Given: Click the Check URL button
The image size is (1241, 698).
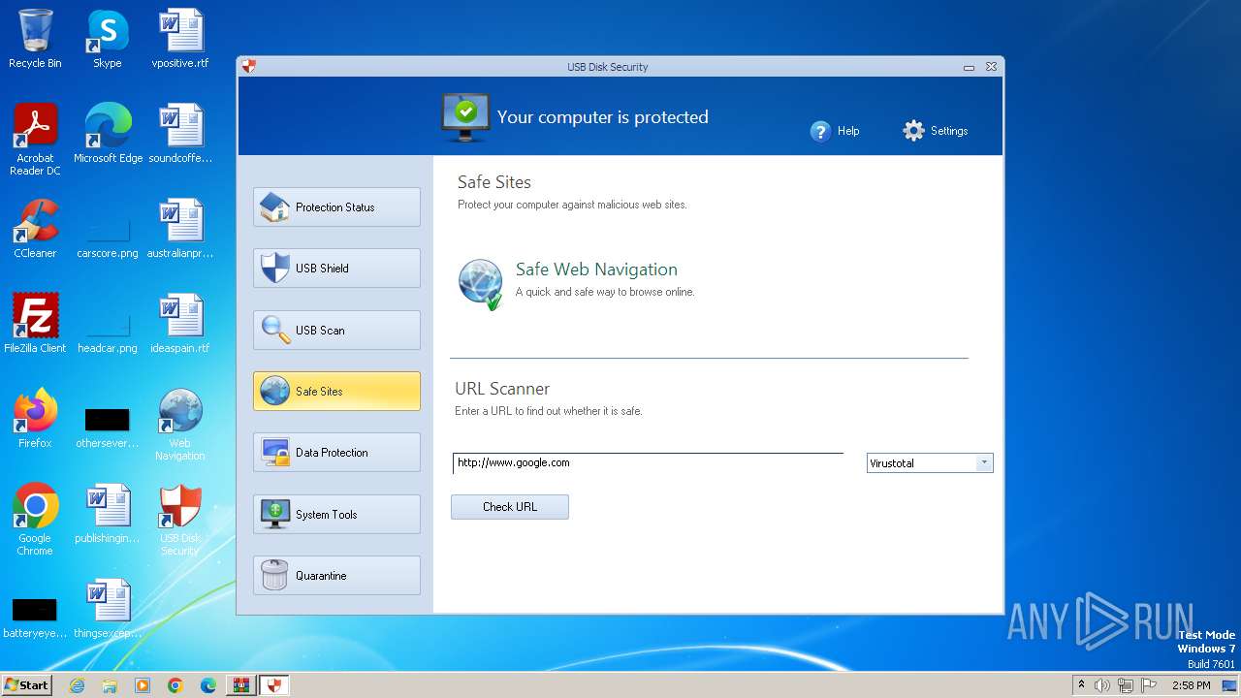Looking at the screenshot, I should [x=510, y=507].
